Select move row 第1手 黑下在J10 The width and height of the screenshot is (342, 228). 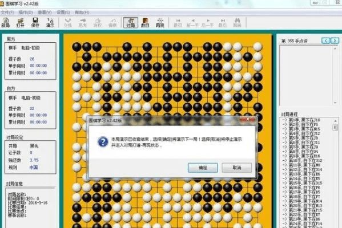(301, 120)
